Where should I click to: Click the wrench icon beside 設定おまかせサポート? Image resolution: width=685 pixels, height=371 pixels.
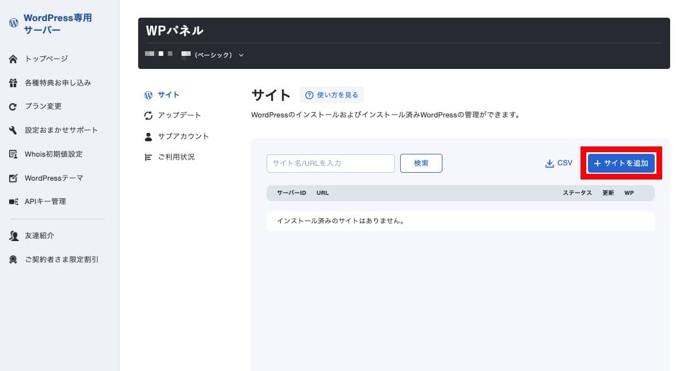pos(14,130)
